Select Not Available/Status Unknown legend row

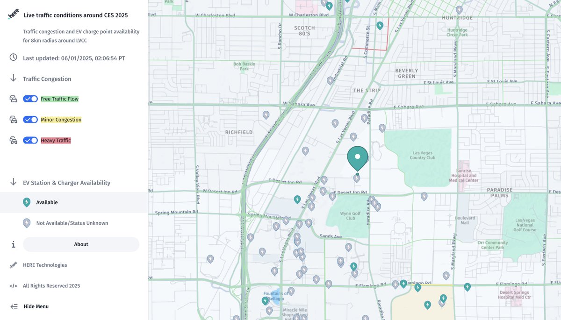(74, 223)
